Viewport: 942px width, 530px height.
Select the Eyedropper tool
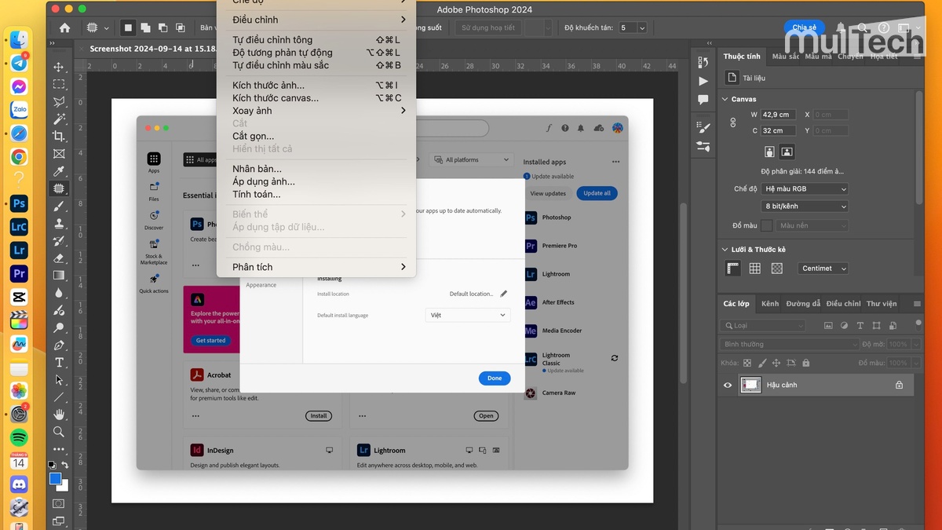point(59,170)
